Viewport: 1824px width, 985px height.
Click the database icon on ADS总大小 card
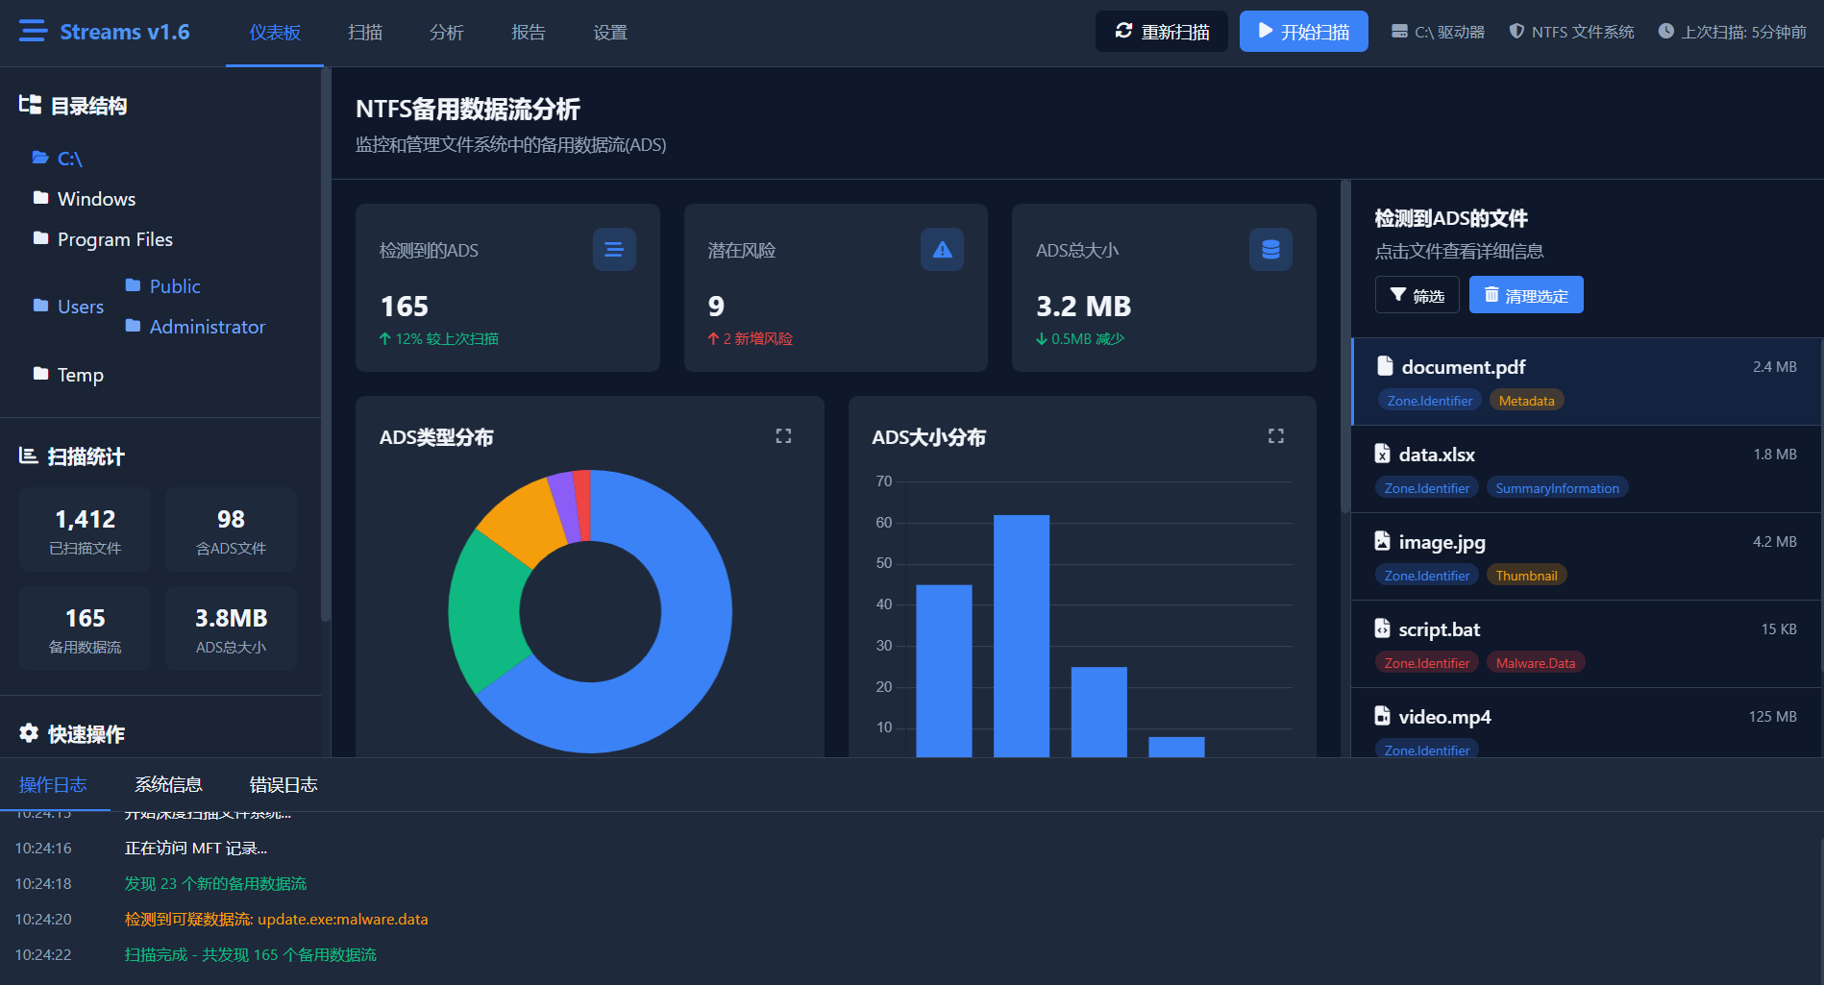pos(1270,250)
